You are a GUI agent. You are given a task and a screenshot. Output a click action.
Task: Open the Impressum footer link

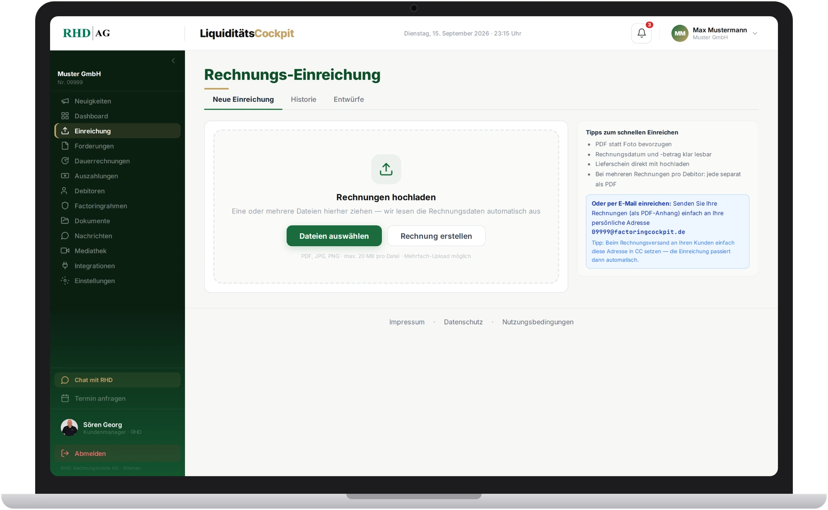(x=407, y=322)
